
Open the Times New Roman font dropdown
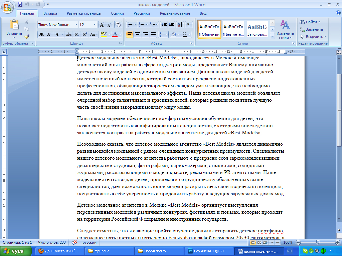tap(76, 25)
